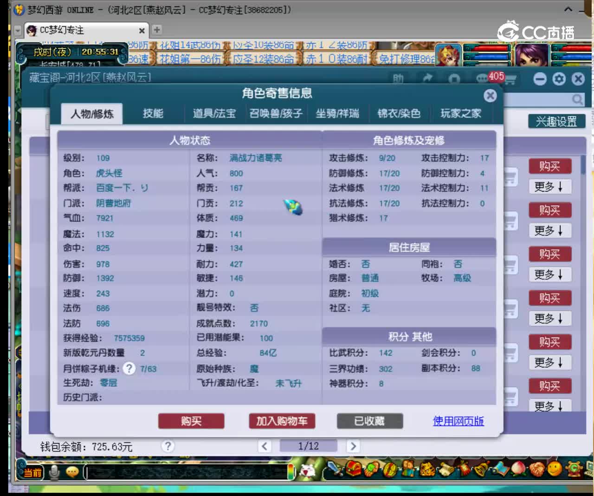Collapse title bar using the up chevron
Viewport: 594px width, 496px height.
568,9
